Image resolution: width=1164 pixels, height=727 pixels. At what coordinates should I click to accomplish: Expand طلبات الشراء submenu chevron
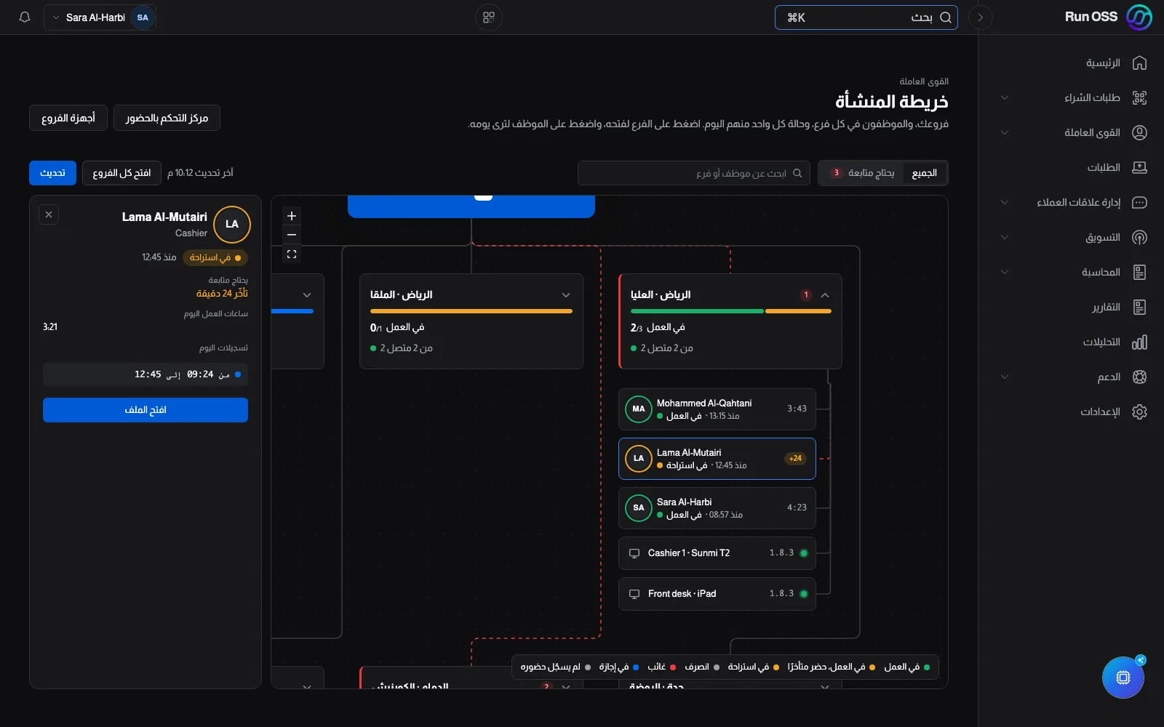(1005, 98)
